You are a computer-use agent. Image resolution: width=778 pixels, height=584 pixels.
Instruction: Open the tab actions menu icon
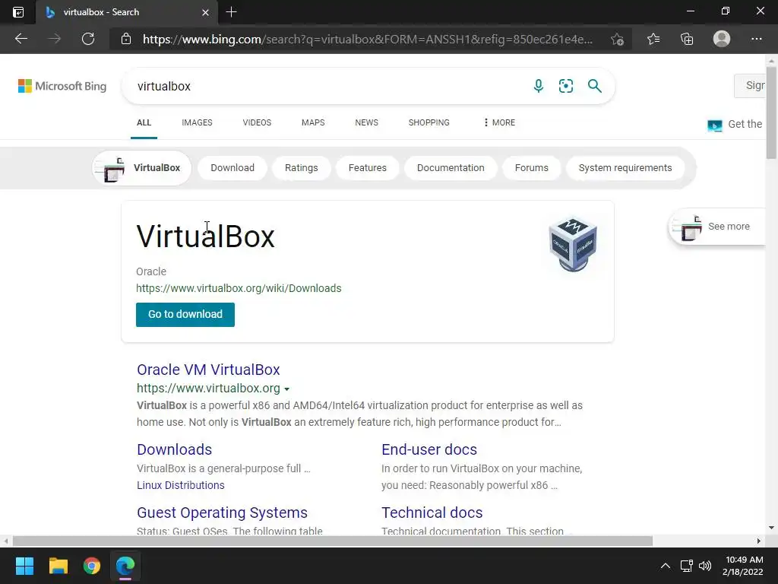(x=18, y=12)
